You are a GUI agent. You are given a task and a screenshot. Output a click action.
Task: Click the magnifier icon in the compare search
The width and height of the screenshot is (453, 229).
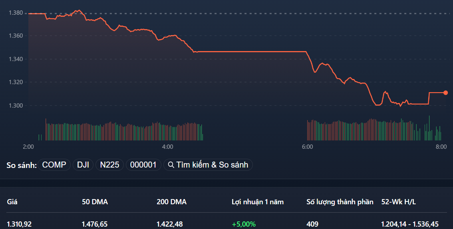pos(171,165)
